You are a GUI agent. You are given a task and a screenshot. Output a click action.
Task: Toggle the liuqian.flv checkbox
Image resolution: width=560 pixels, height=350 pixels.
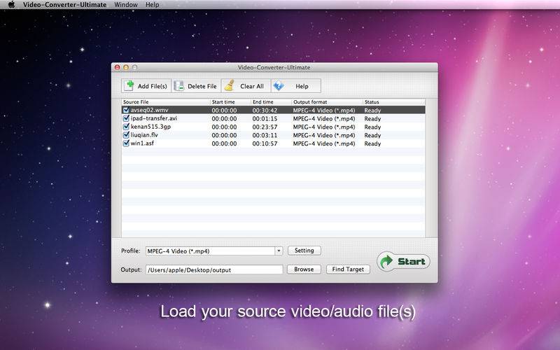click(x=126, y=135)
